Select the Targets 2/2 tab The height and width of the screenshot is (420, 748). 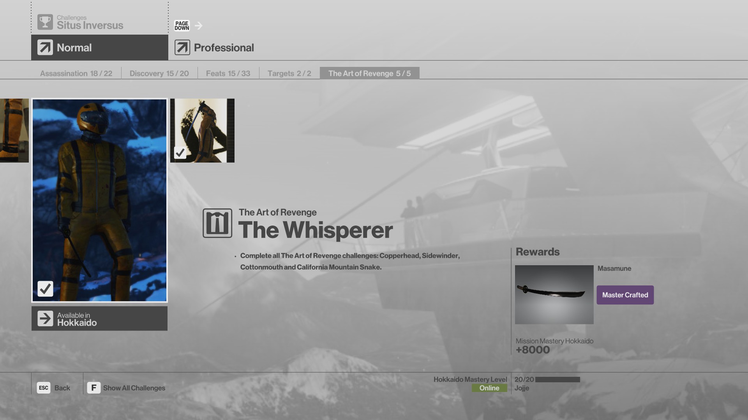(289, 73)
